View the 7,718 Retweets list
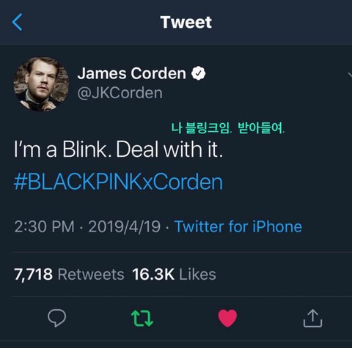This screenshot has height=348, width=352. click(69, 274)
